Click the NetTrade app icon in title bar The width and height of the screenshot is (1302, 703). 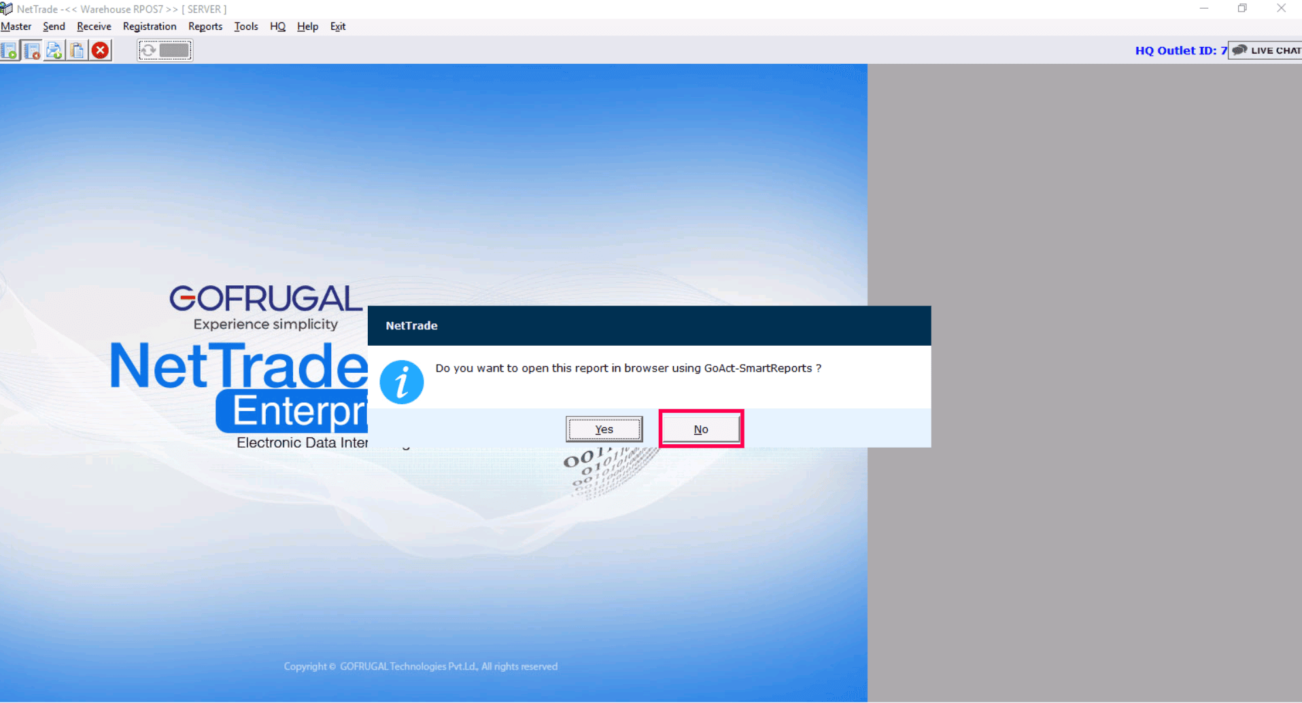point(7,9)
